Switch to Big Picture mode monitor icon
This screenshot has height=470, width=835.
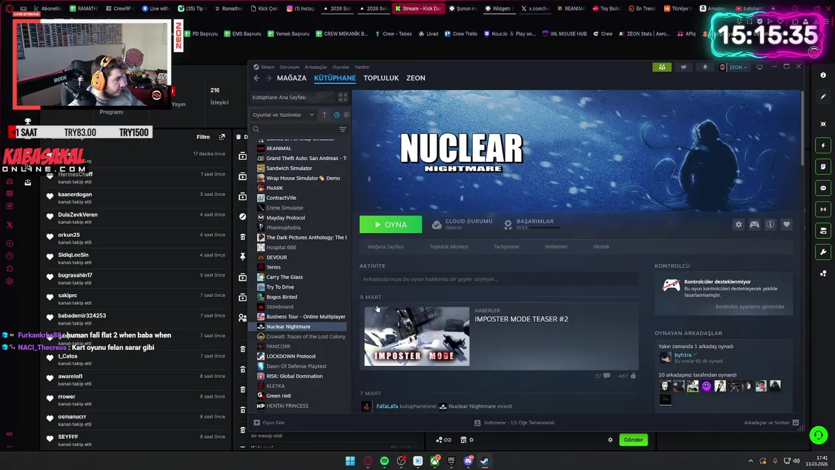(x=759, y=67)
